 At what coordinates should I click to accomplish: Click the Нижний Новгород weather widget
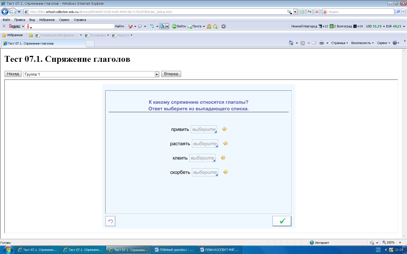tap(309, 26)
